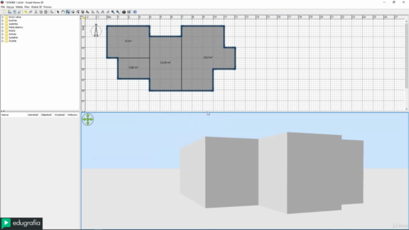409x230 pixels.
Task: Open the Meble menu
Action: [19, 7]
